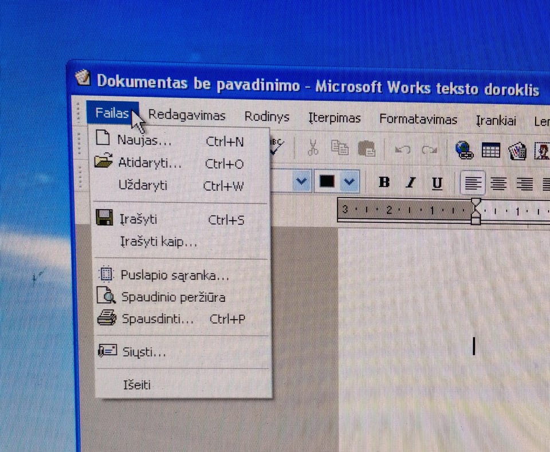The width and height of the screenshot is (550, 452).
Task: Select Įrašyti to save the document
Action: (182, 219)
